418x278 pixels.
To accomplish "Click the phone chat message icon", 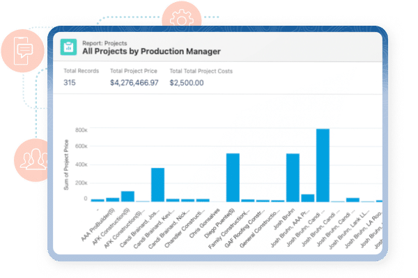I will click(x=23, y=51).
